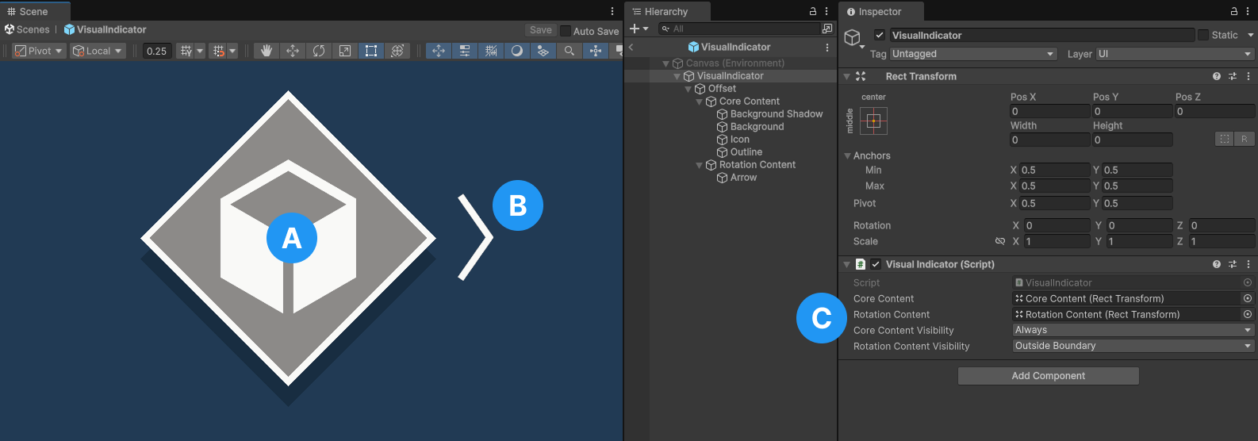Viewport: 1258px width, 441px height.
Task: Pick object for Core Content field
Action: click(x=1248, y=298)
